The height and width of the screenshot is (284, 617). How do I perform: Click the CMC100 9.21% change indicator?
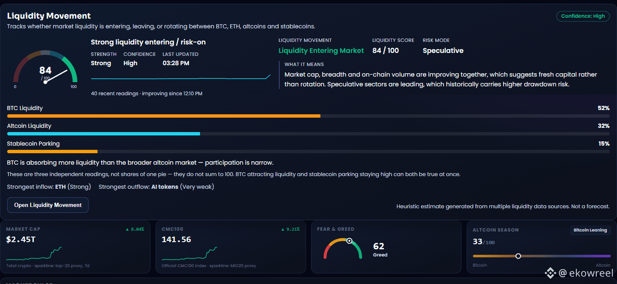pos(290,229)
